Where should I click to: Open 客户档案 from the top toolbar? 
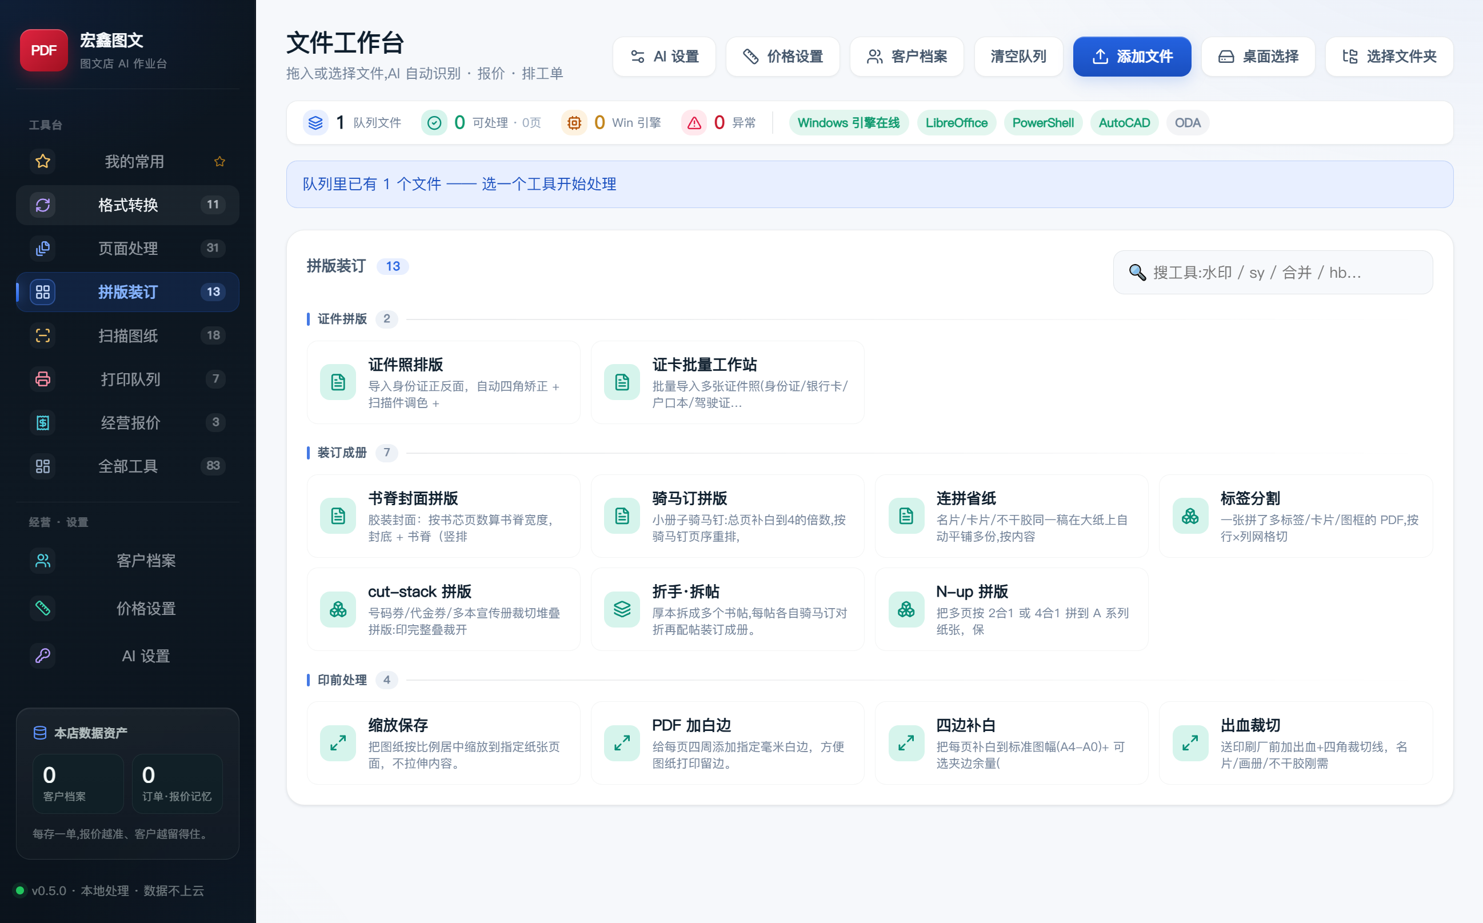[x=906, y=56]
